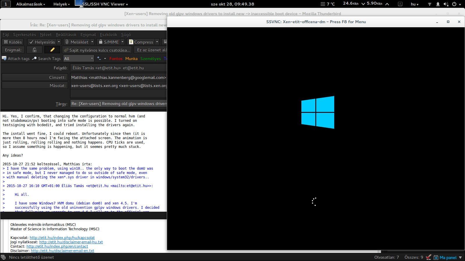Open the Enigmail menu
465x261 pixels.
pos(88,35)
